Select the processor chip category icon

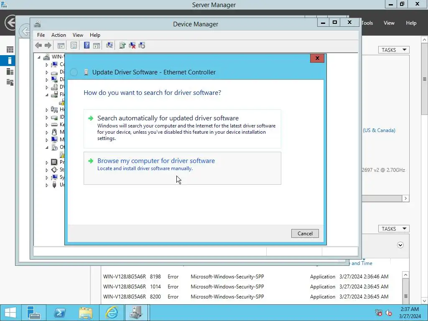(x=54, y=162)
